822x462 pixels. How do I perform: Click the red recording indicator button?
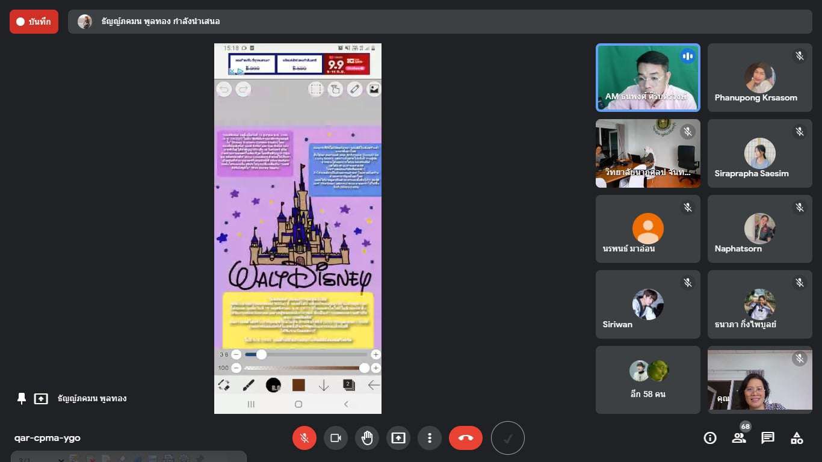click(34, 22)
